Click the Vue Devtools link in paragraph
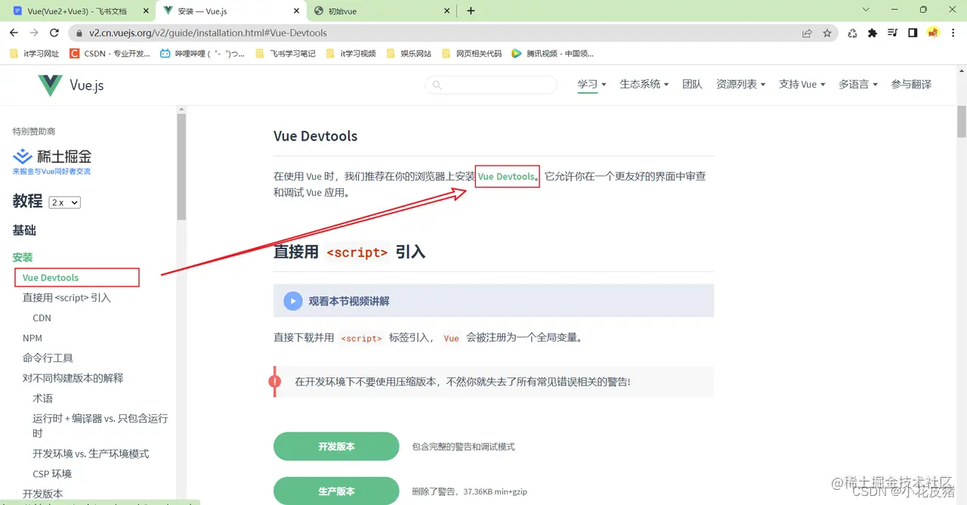 pos(505,176)
